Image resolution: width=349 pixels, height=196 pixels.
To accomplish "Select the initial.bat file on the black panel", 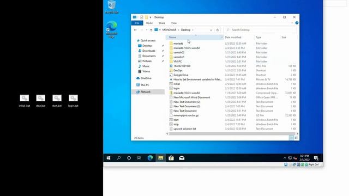I will point(24,101).
